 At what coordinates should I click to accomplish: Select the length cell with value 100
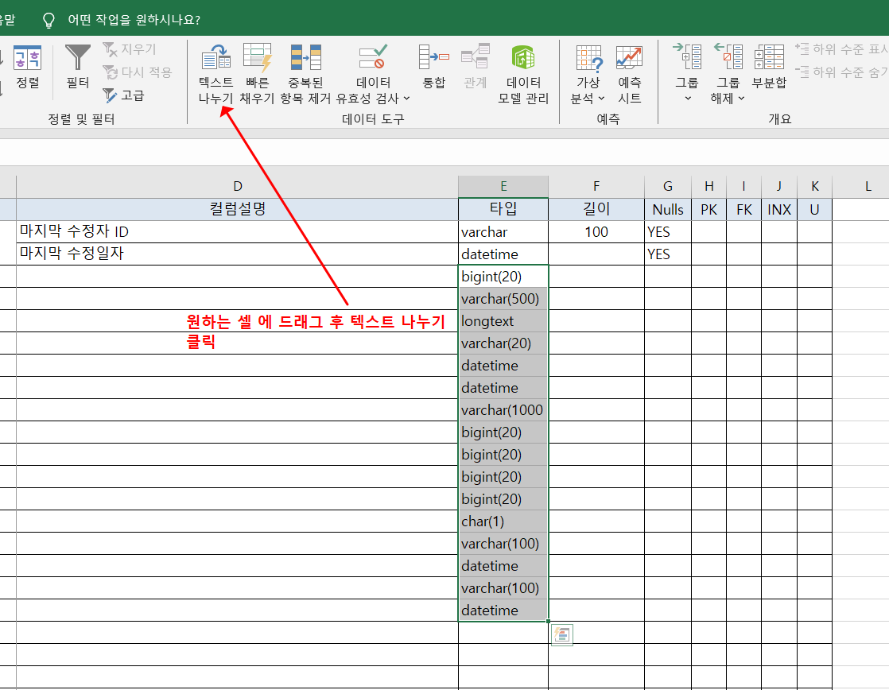click(596, 232)
